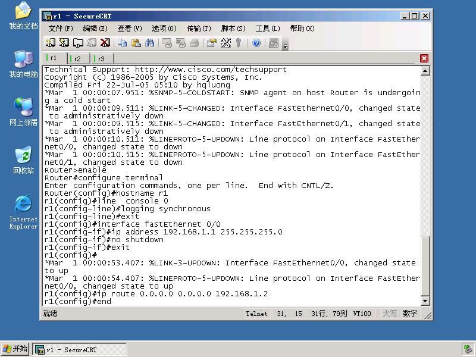Click the system tray icon
This screenshot has height=357, width=476.
468,349
